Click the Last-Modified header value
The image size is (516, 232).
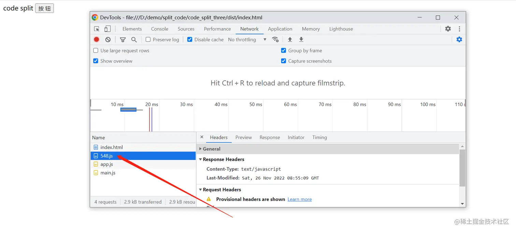(280, 178)
